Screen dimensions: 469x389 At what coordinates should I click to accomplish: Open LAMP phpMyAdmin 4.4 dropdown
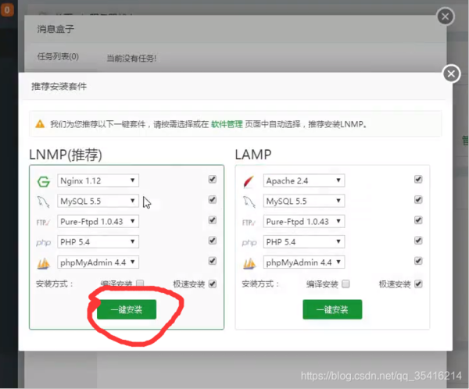pos(304,262)
